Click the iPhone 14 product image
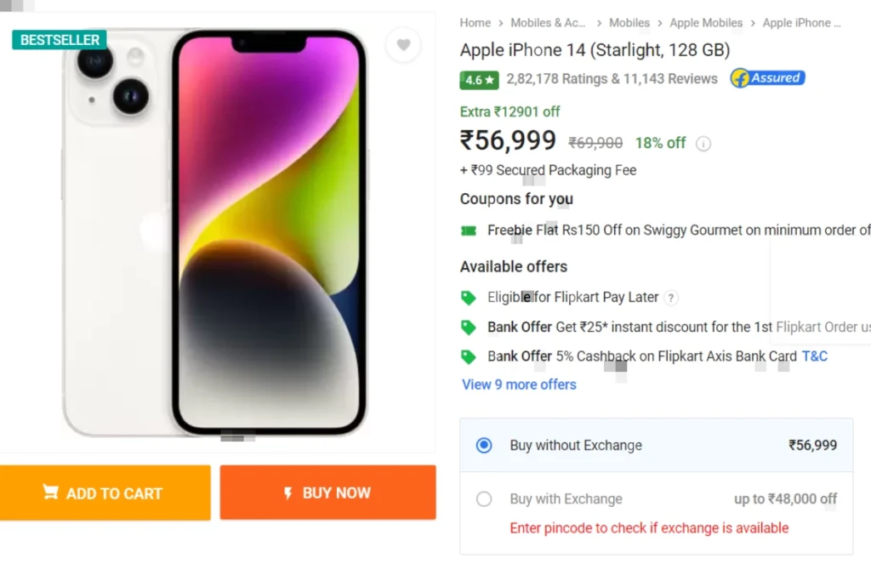This screenshot has width=871, height=581. pos(215,232)
